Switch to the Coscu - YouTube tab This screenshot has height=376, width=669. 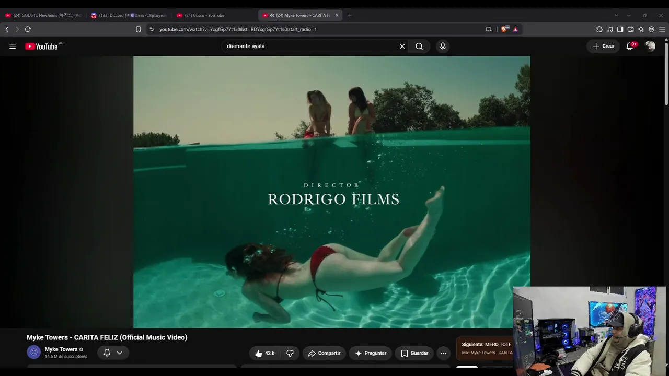(214, 15)
